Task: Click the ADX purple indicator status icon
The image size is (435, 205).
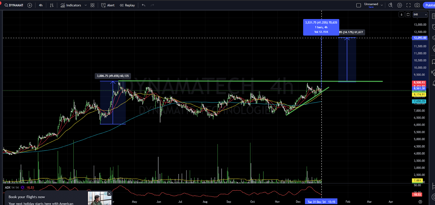Action: [x=23, y=188]
